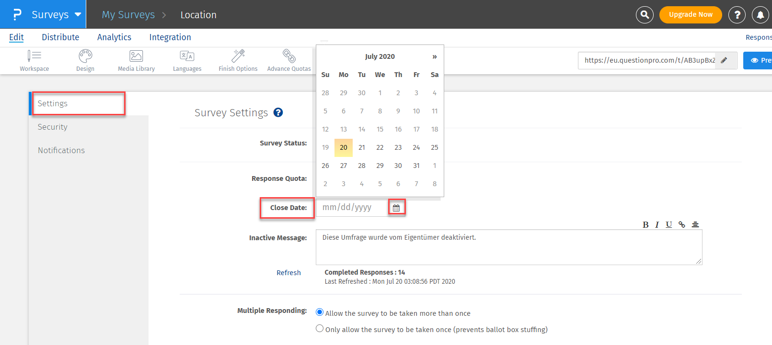Click the search magnifier icon

click(645, 15)
